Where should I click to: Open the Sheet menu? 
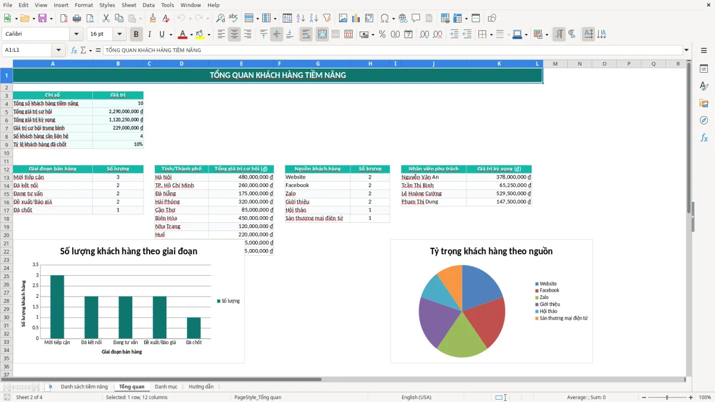[x=129, y=5]
